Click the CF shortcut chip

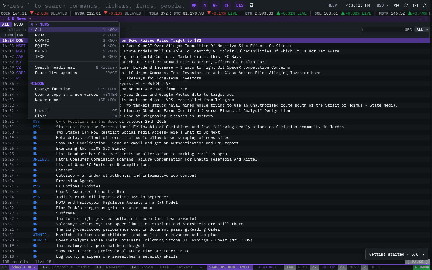pos(227,5)
